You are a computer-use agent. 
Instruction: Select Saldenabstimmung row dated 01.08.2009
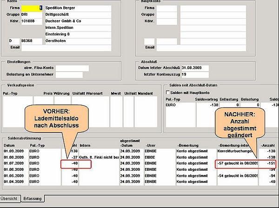click(139, 157)
